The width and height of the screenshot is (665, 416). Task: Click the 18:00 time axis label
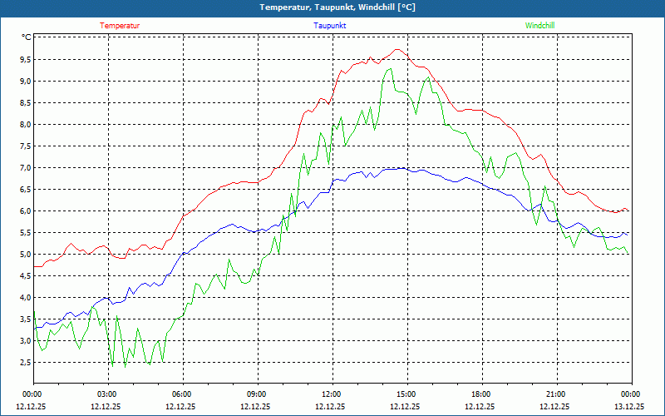[480, 394]
